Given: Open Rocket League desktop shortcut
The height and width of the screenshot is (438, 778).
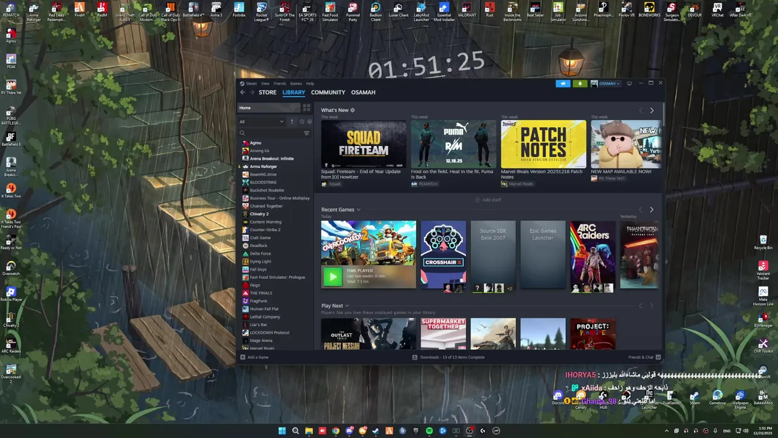Looking at the screenshot, I should tap(261, 13).
